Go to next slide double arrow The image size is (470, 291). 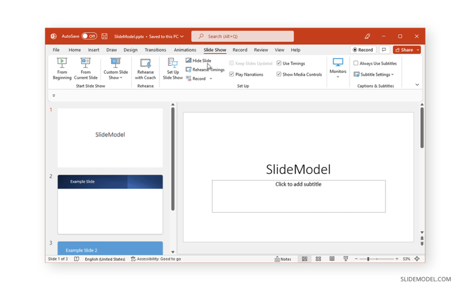[x=422, y=244]
